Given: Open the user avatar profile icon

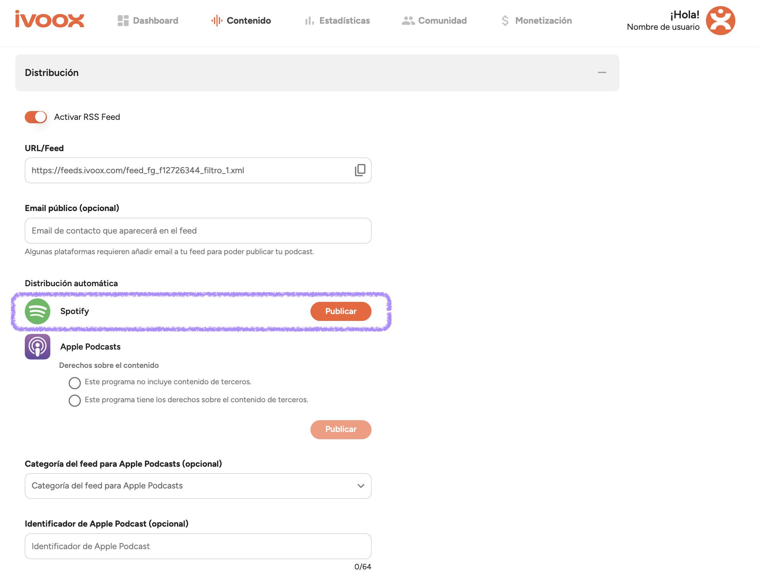Looking at the screenshot, I should coord(720,21).
